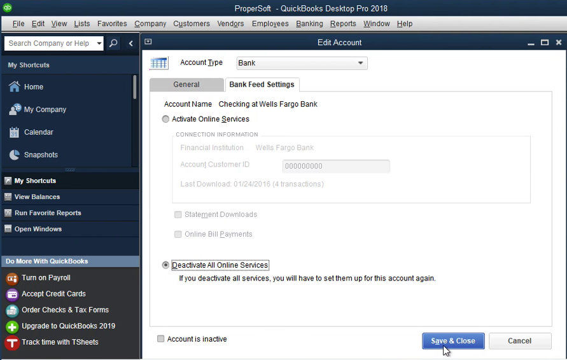The image size is (567, 360).
Task: Open the Vendors menu
Action: tap(230, 24)
